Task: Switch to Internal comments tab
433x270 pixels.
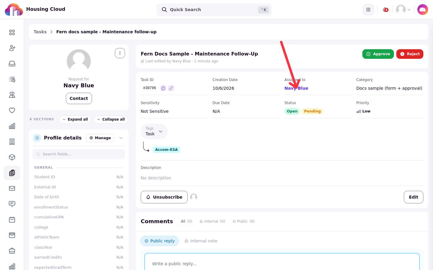Action: (212, 221)
